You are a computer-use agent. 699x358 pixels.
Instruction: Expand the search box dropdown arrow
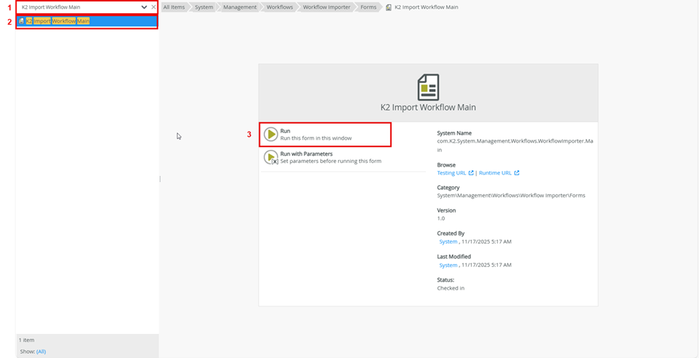pyautogui.click(x=144, y=7)
